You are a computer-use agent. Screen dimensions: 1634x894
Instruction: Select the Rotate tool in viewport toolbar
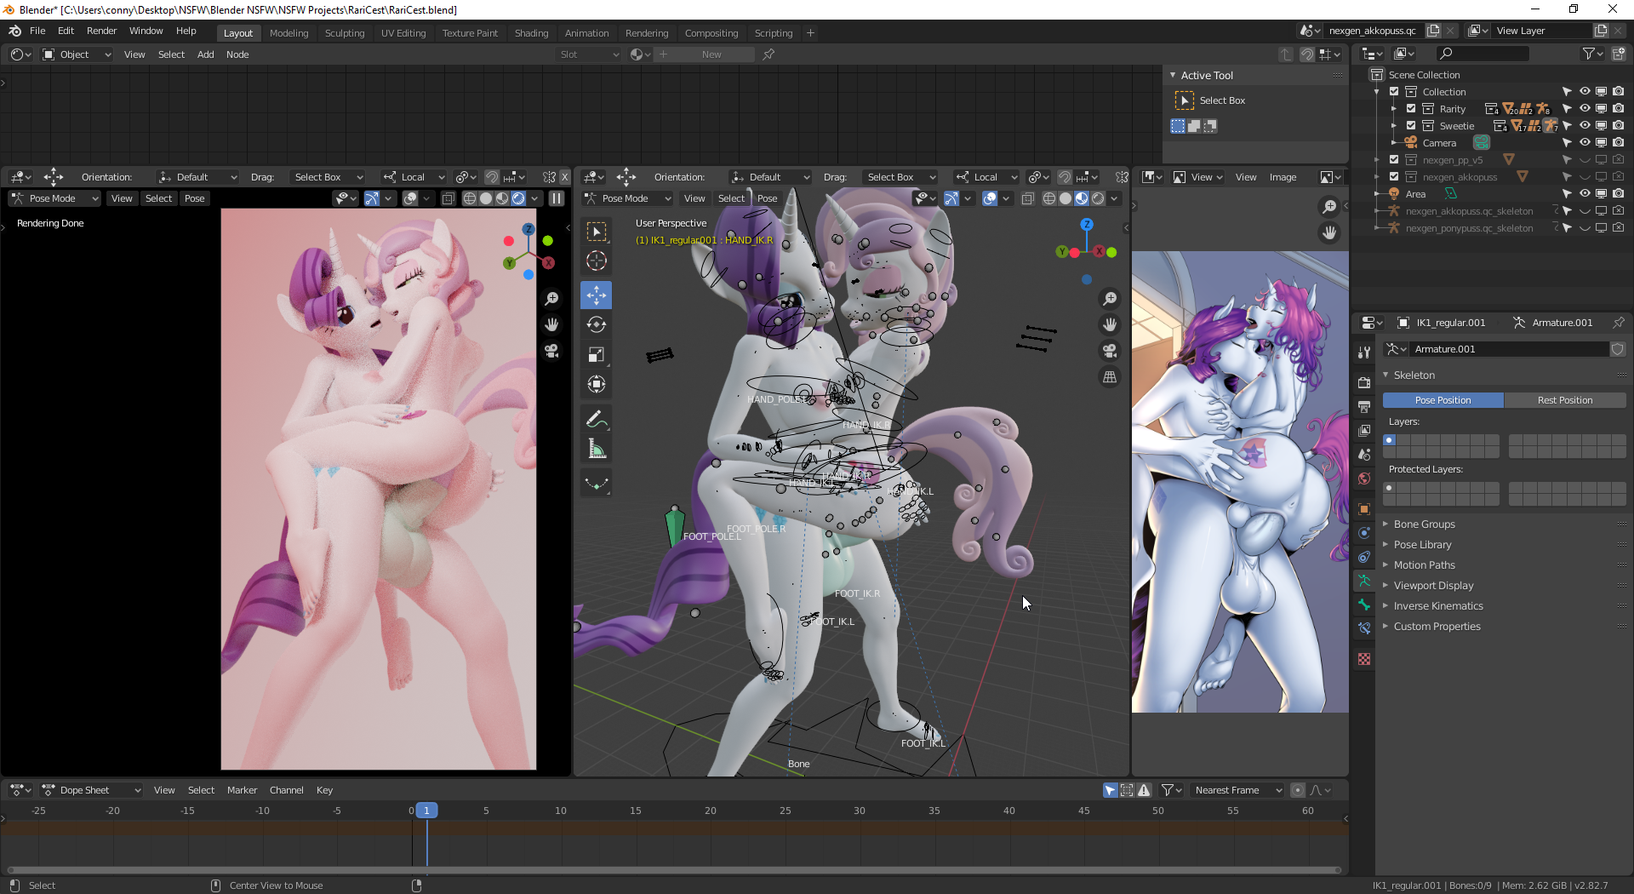pos(596,324)
